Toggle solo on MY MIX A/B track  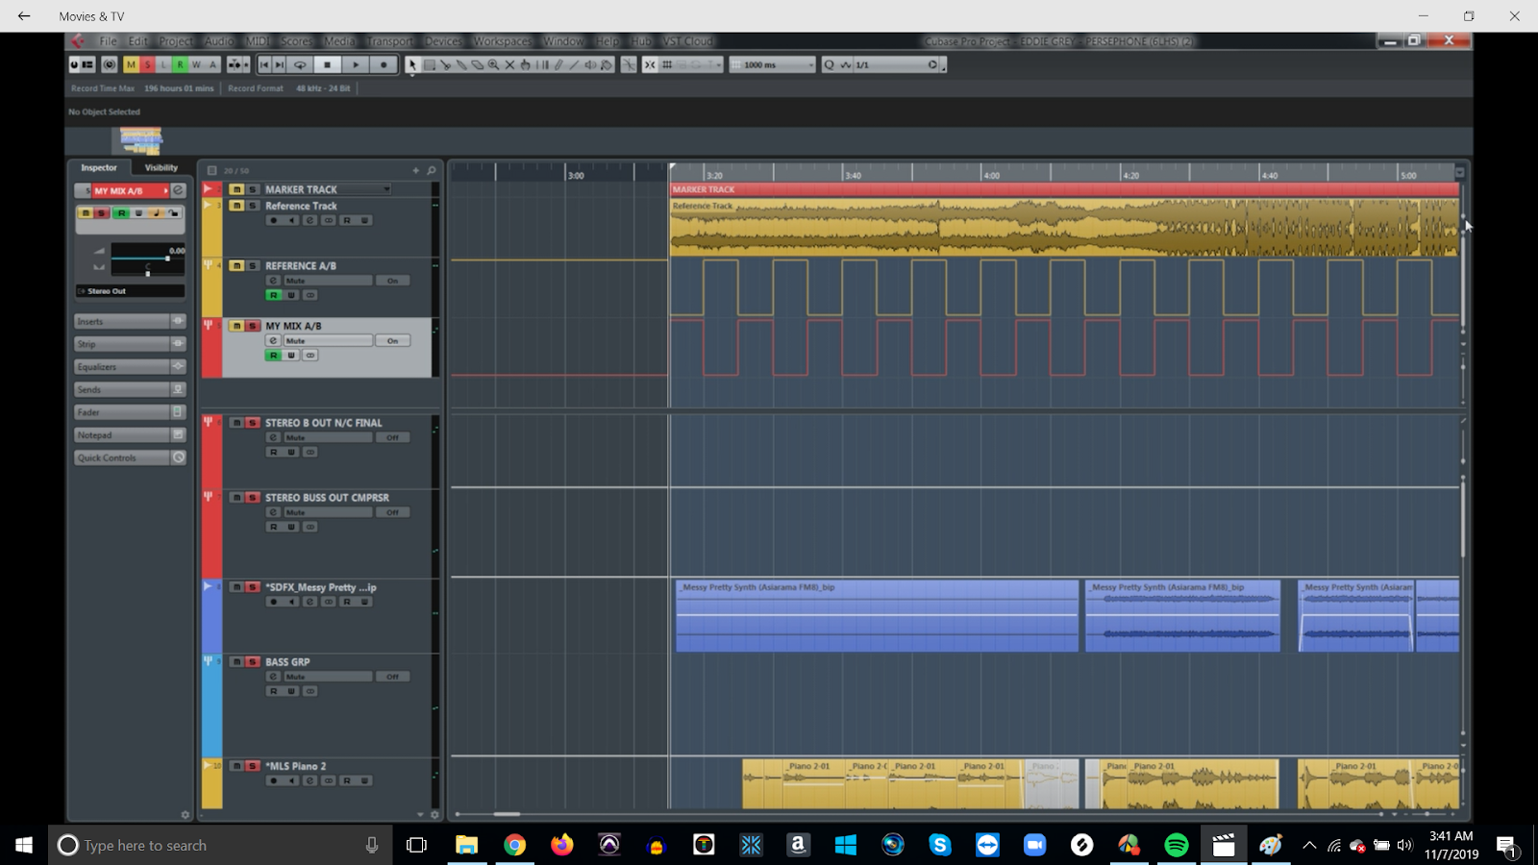point(254,326)
